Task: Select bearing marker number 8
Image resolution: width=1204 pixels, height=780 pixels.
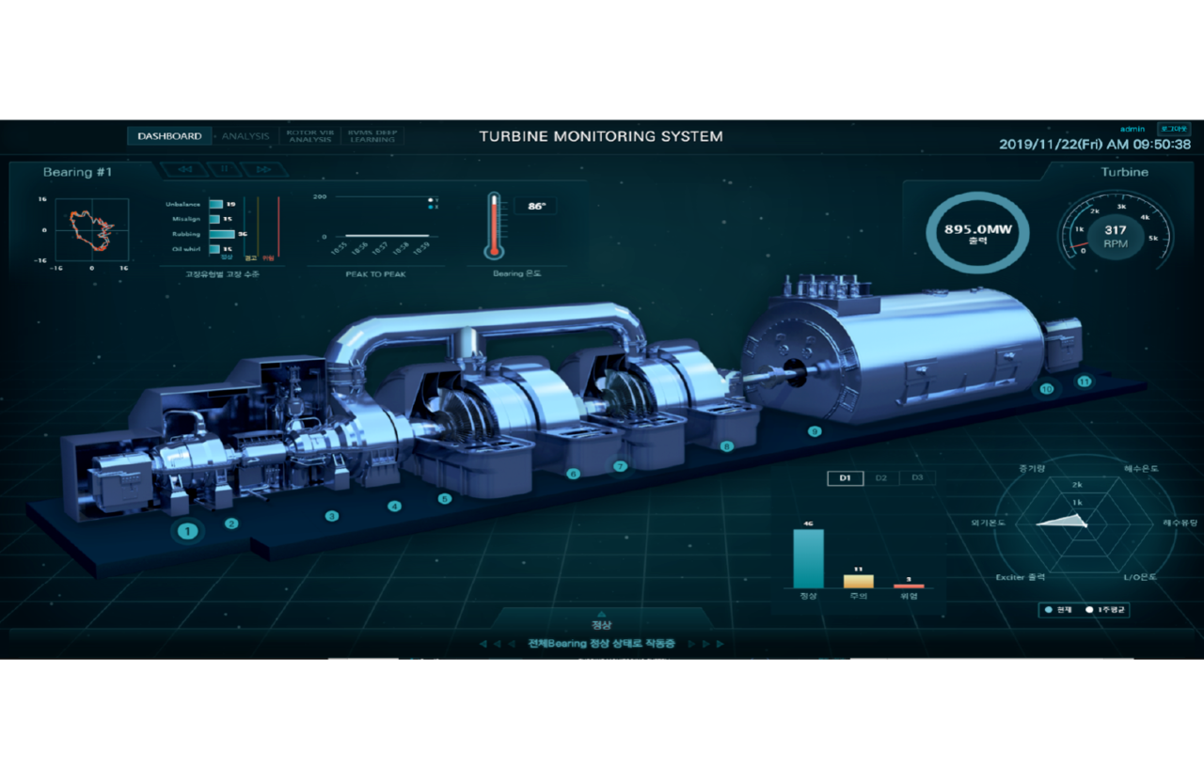Action: point(726,447)
